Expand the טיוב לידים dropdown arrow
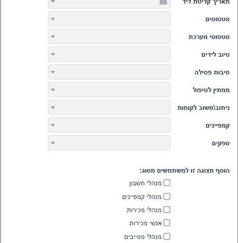 (53, 54)
